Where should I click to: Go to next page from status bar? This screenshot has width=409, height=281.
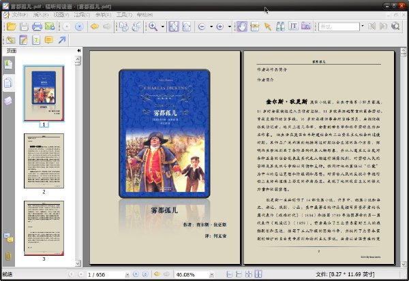pos(136,274)
